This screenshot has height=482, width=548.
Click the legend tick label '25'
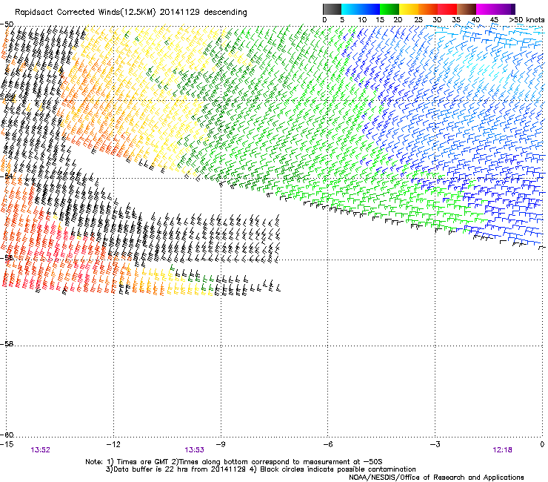click(x=418, y=19)
